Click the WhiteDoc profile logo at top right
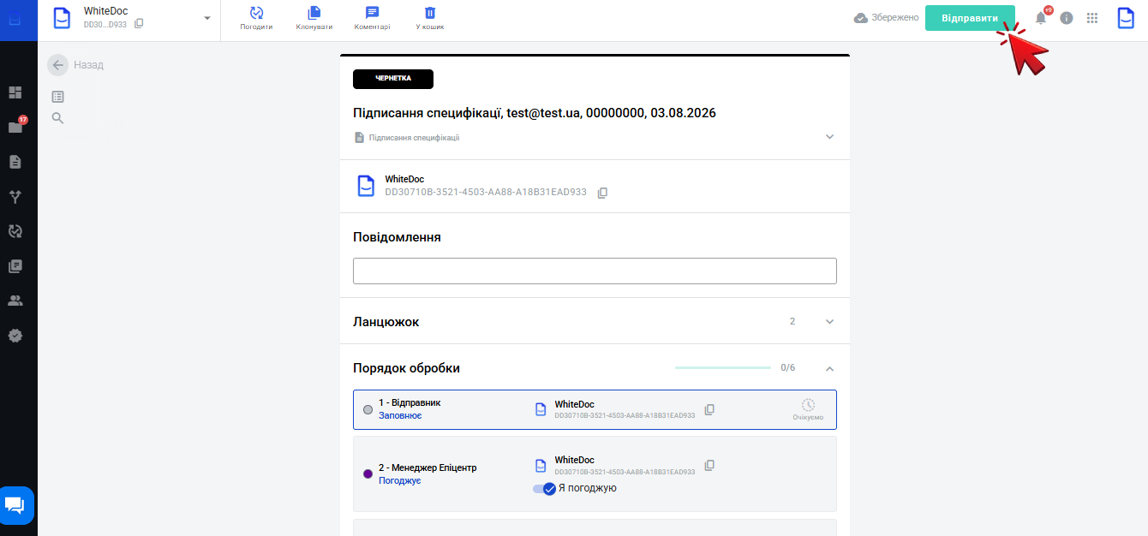The width and height of the screenshot is (1148, 536). [1126, 18]
